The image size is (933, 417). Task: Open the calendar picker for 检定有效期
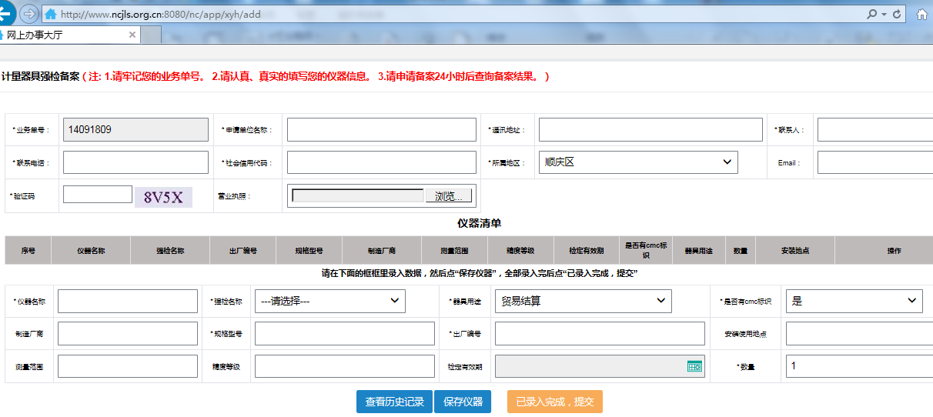694,367
